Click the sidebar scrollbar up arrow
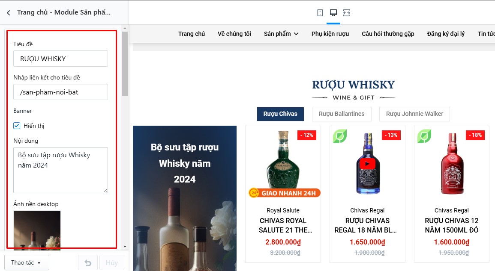The image size is (495, 271). (125, 28)
